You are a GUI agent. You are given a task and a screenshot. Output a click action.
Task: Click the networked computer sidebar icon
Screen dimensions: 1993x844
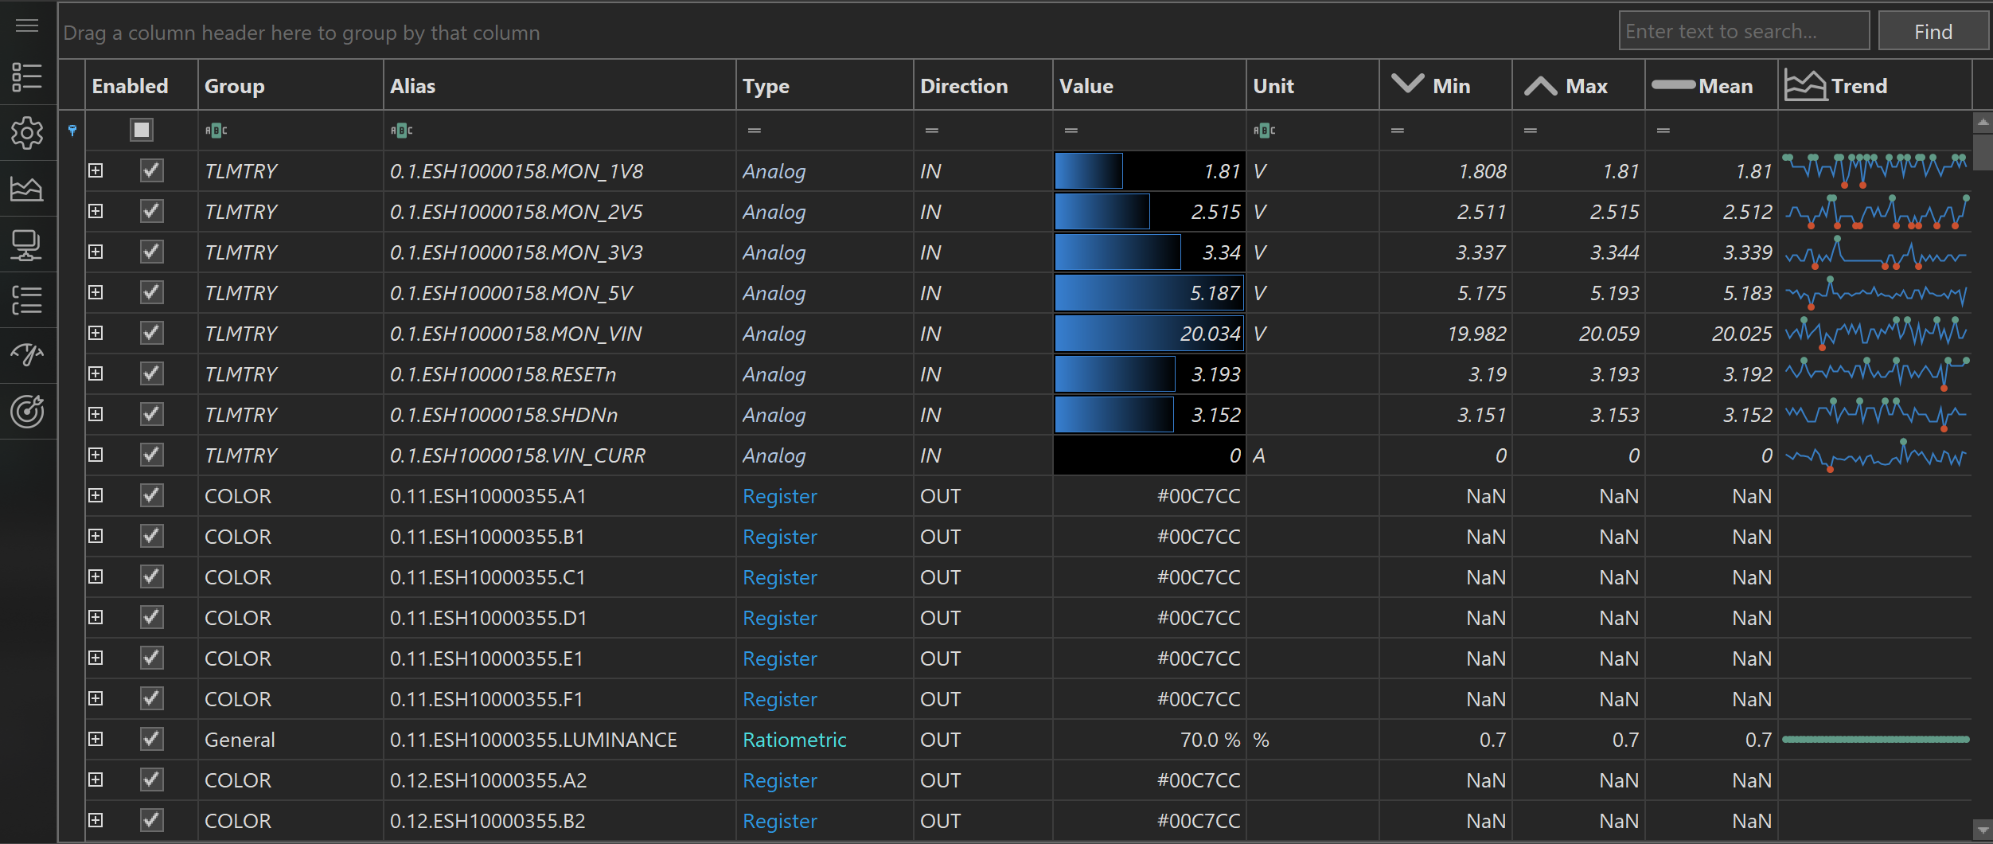[27, 244]
